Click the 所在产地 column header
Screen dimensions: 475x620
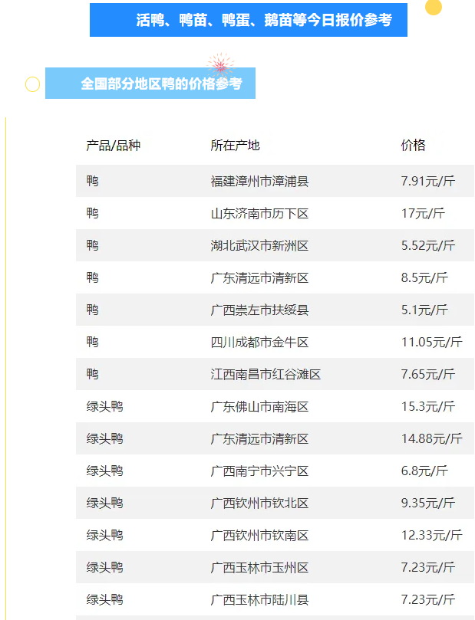[236, 146]
